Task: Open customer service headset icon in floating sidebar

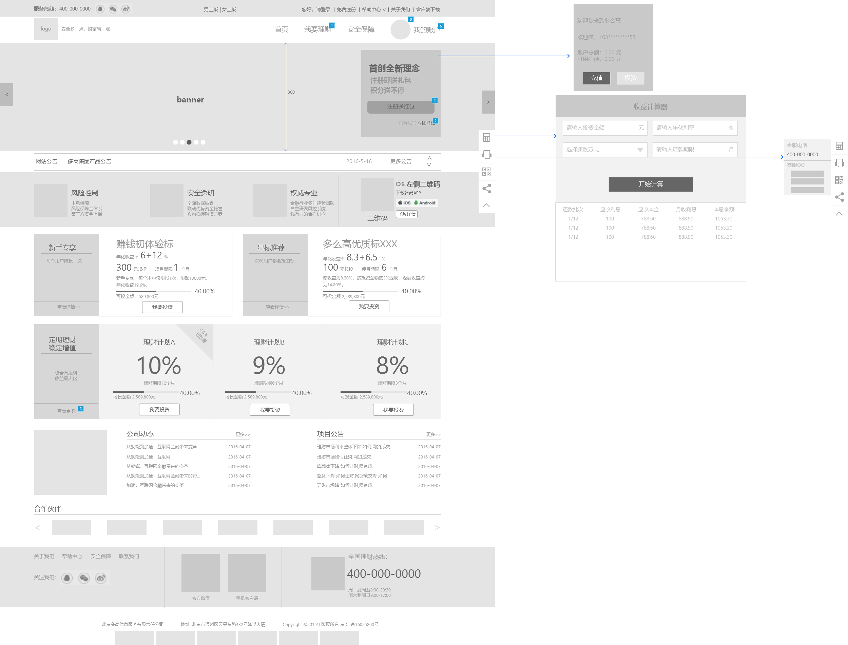Action: [486, 154]
